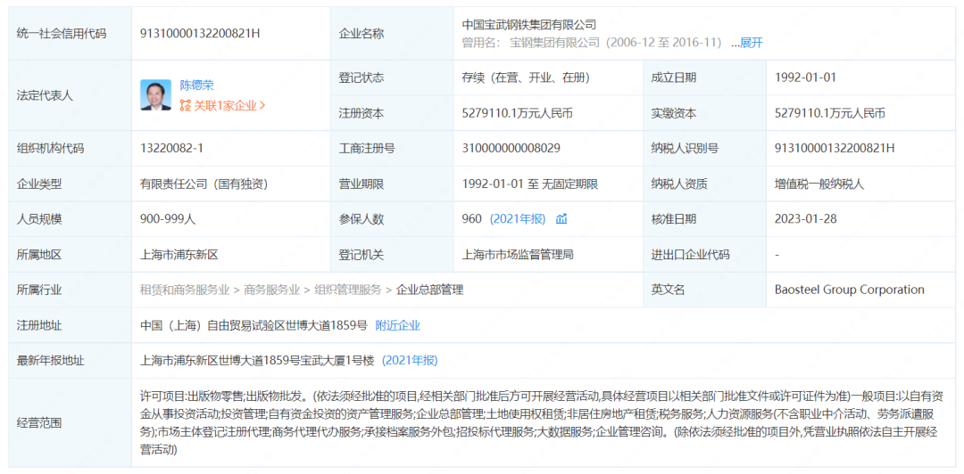Screen dimensions: 964x474
Task: Expand former names with 展开
Action: [752, 43]
